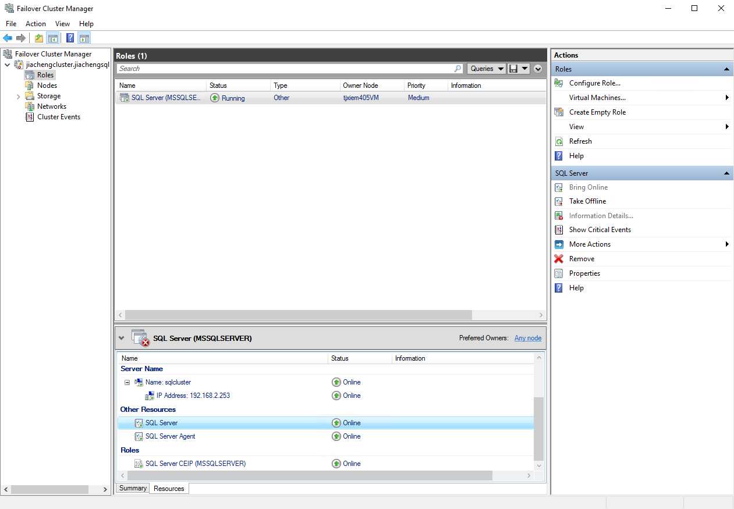Switch to the Summary tab
This screenshot has height=509, width=734.
[x=133, y=488]
